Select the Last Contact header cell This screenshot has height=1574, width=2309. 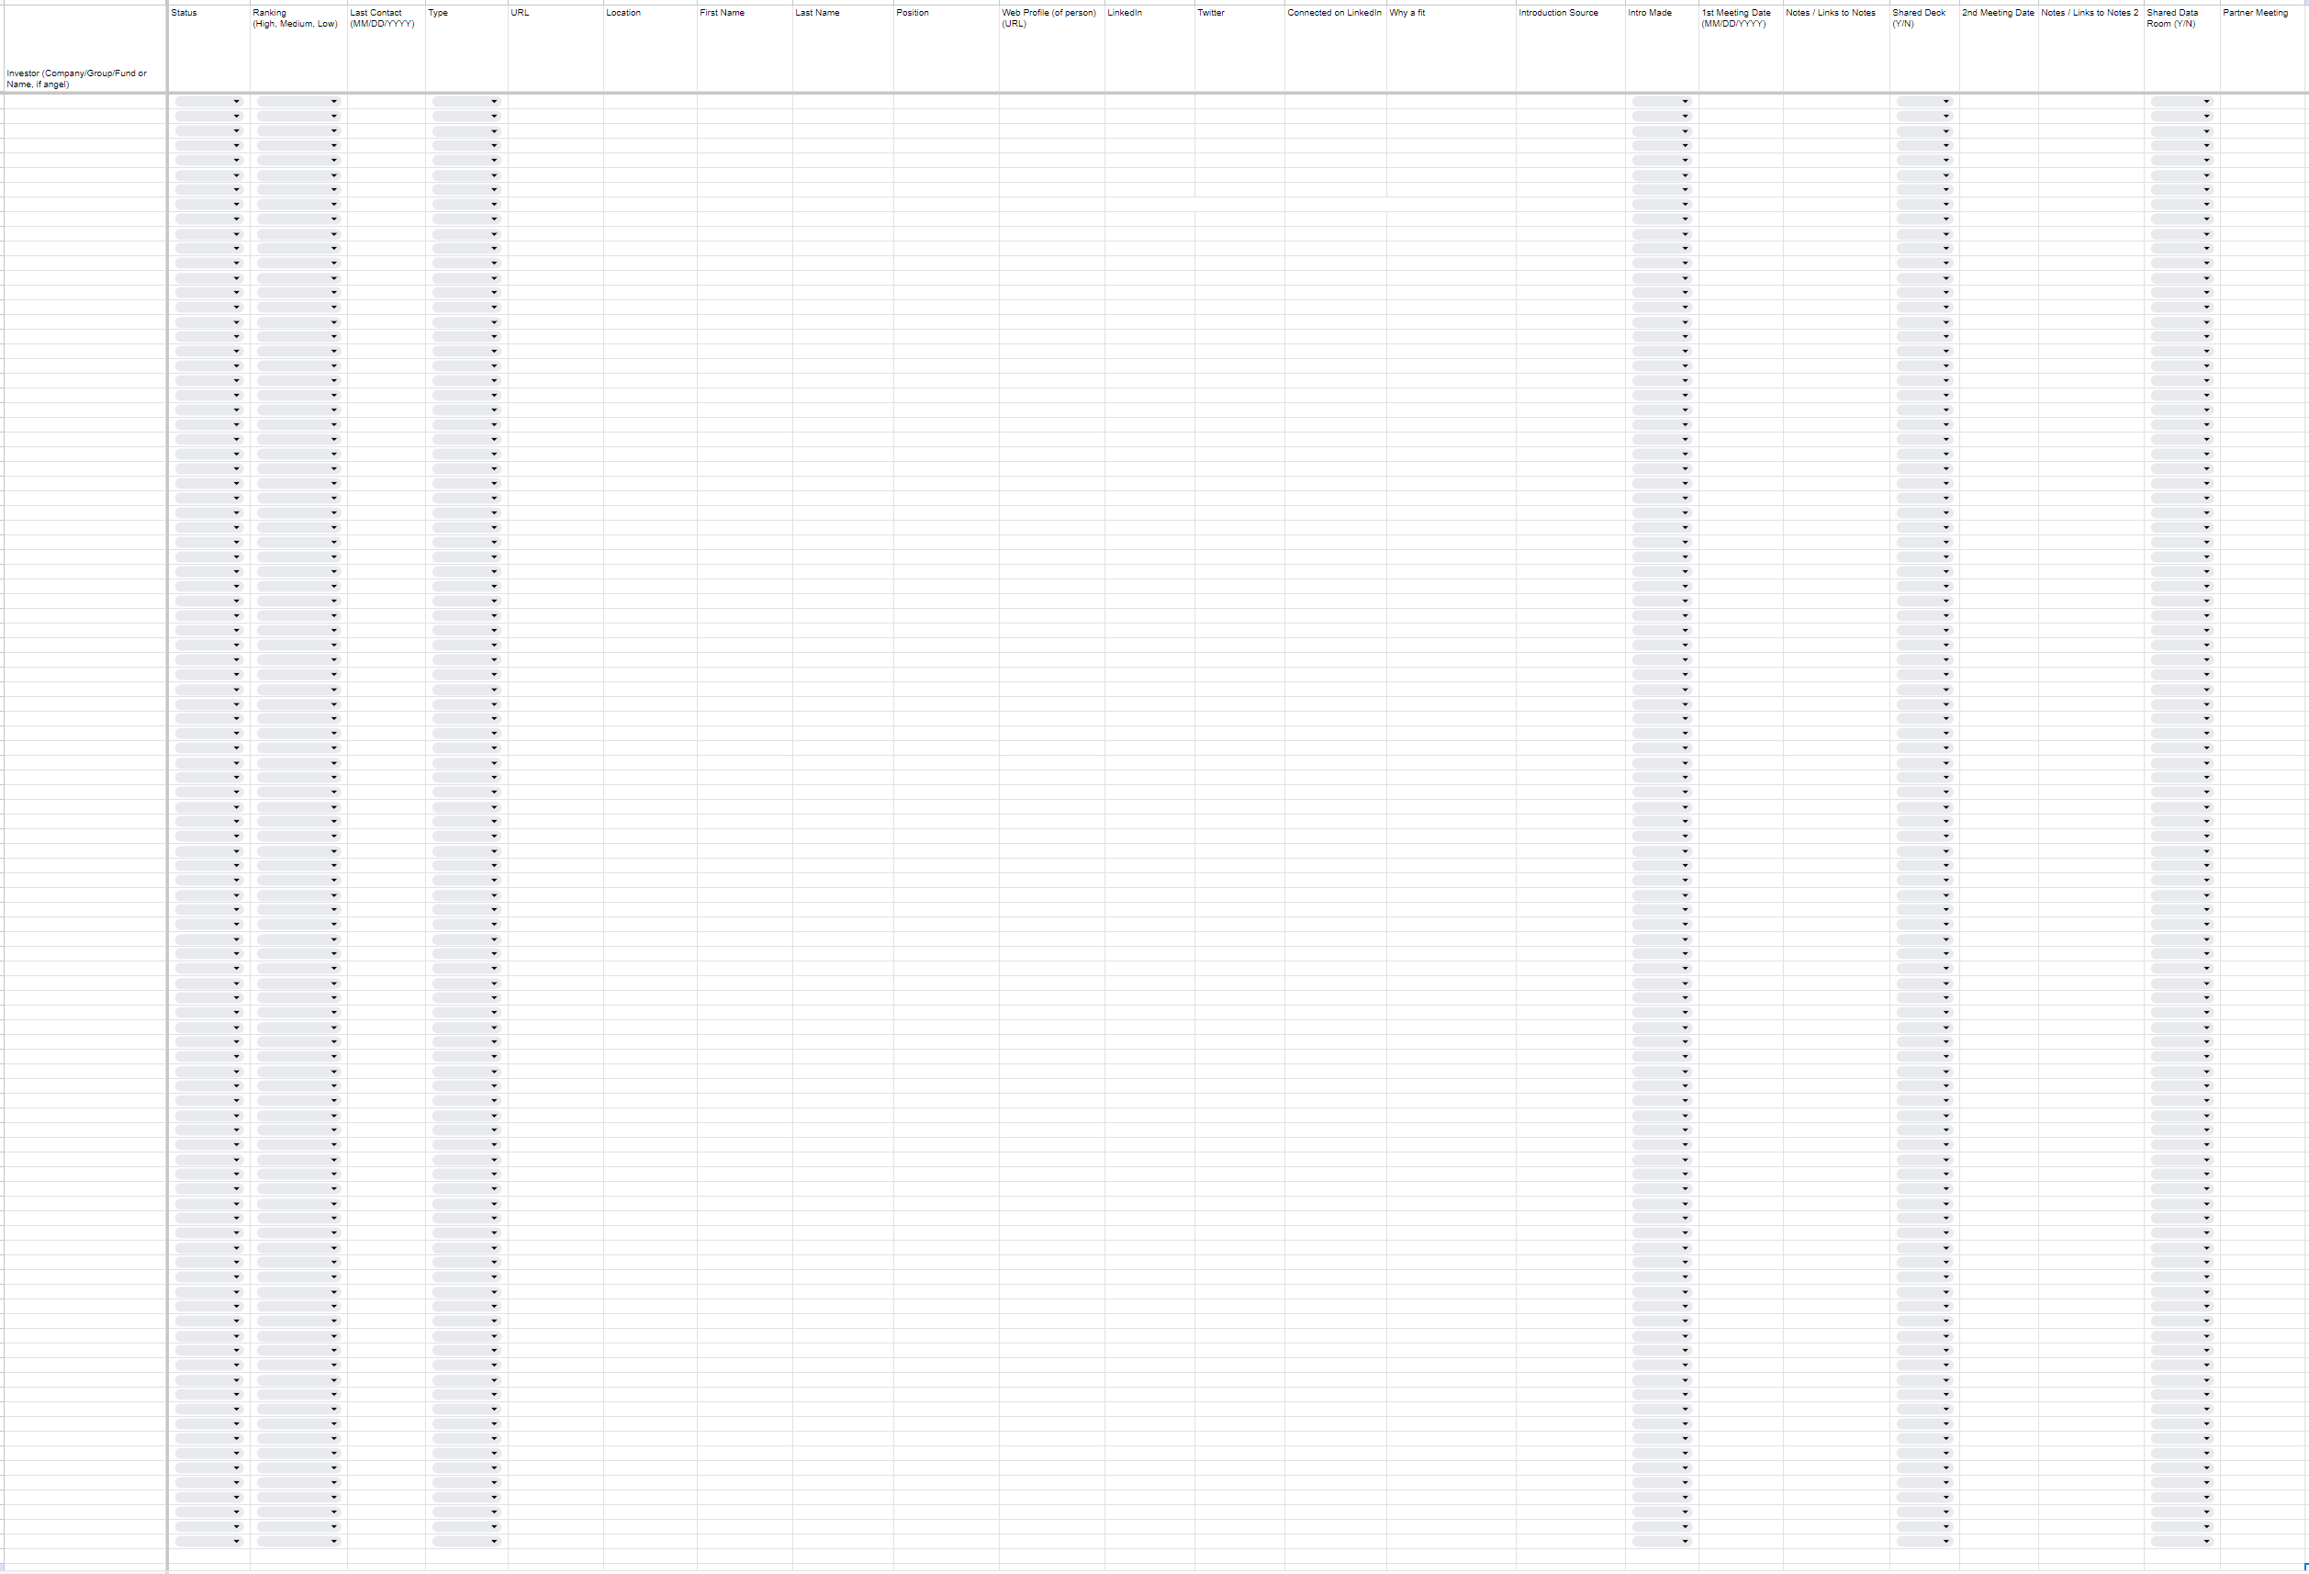(386, 50)
